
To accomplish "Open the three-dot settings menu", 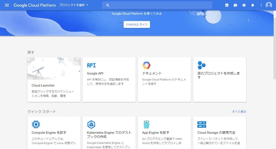I will (x=261, y=5).
